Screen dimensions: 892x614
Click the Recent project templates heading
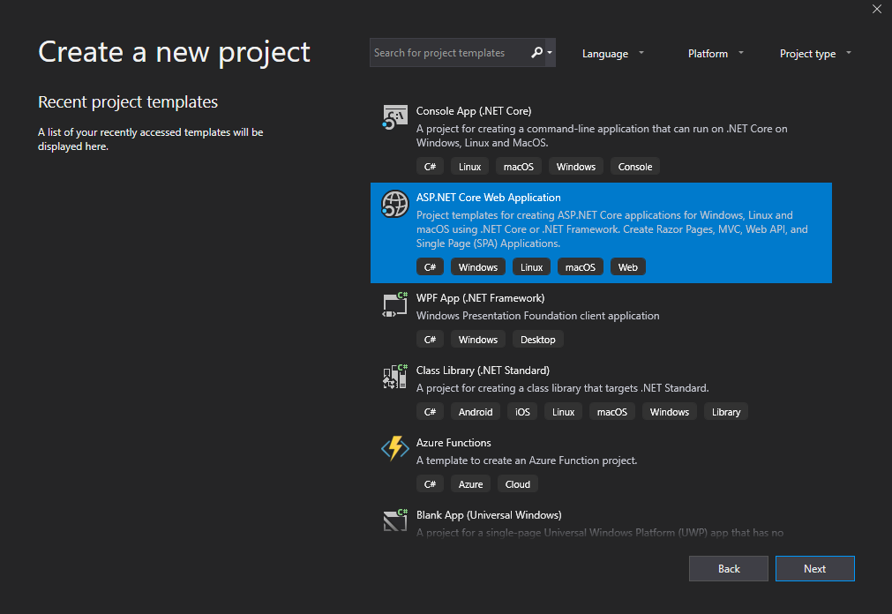(x=128, y=101)
